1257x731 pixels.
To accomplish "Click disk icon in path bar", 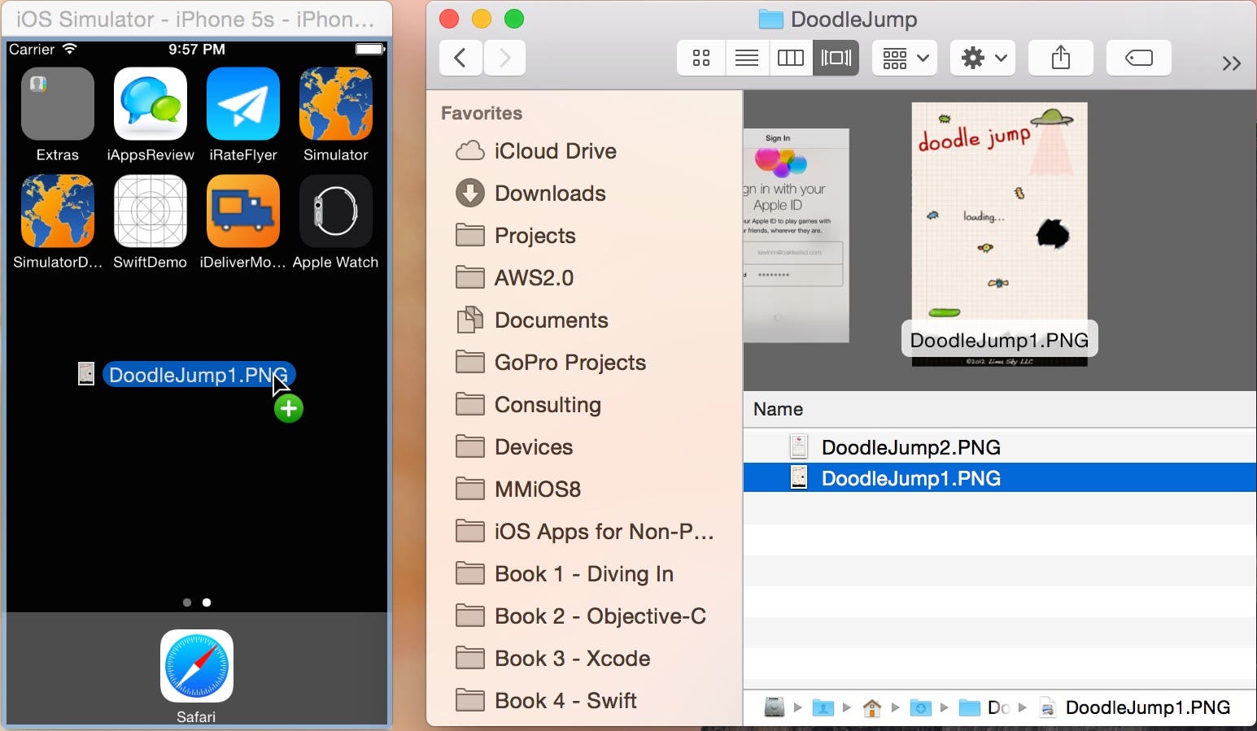I will 774,707.
